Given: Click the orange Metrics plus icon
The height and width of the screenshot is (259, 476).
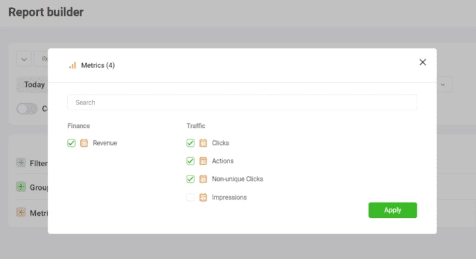Looking at the screenshot, I should click(21, 212).
